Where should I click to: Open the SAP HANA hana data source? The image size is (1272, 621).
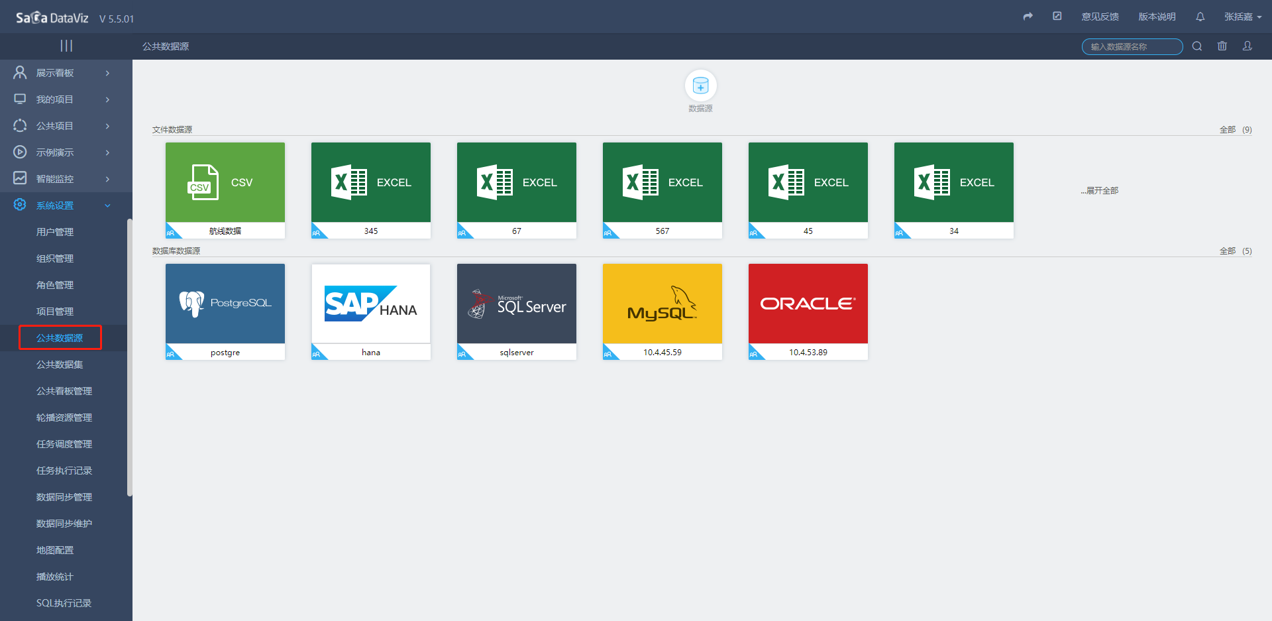[371, 311]
